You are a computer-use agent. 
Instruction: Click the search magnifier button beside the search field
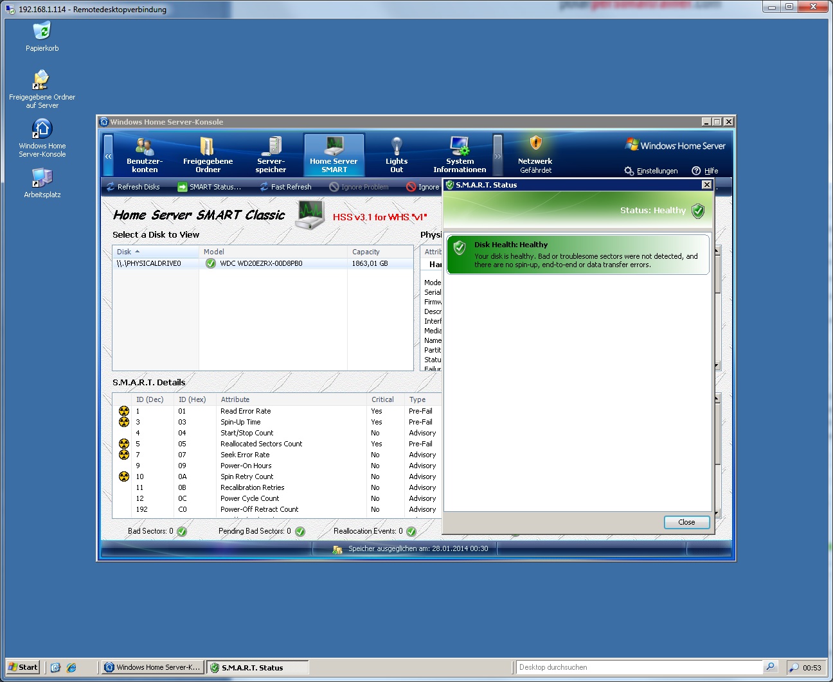771,667
